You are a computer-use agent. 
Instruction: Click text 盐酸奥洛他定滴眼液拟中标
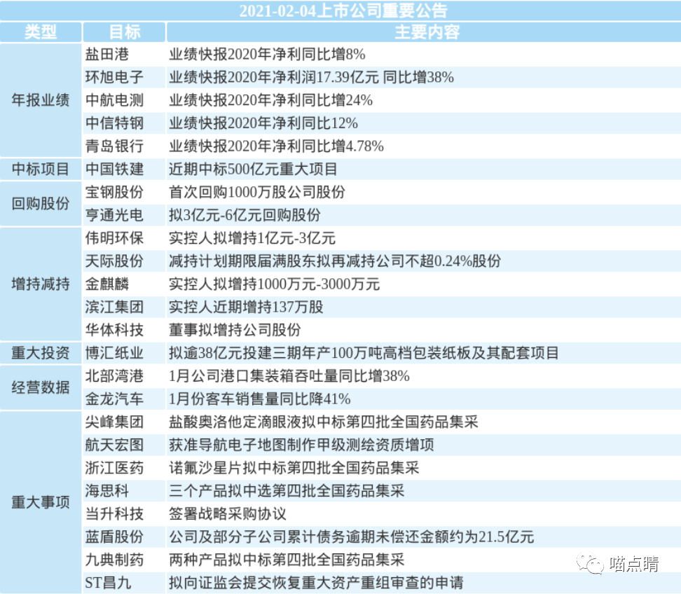[257, 422]
